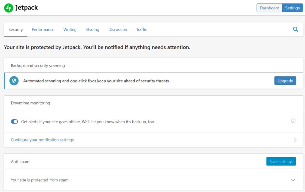Open the Writing tab
This screenshot has height=192, width=305.
(70, 29)
